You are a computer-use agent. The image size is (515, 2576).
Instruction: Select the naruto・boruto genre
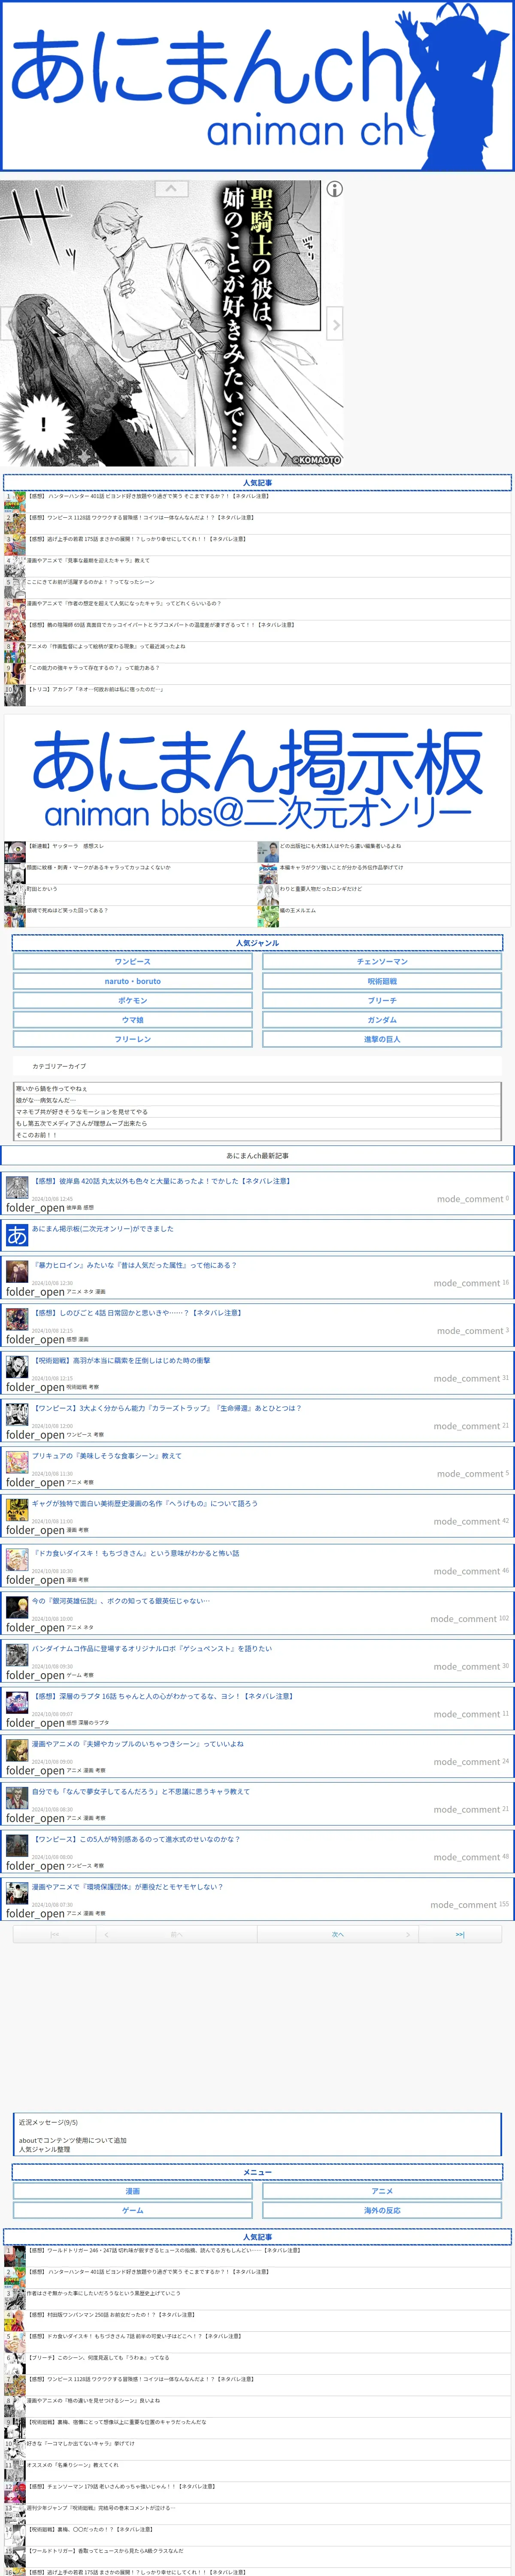133,981
